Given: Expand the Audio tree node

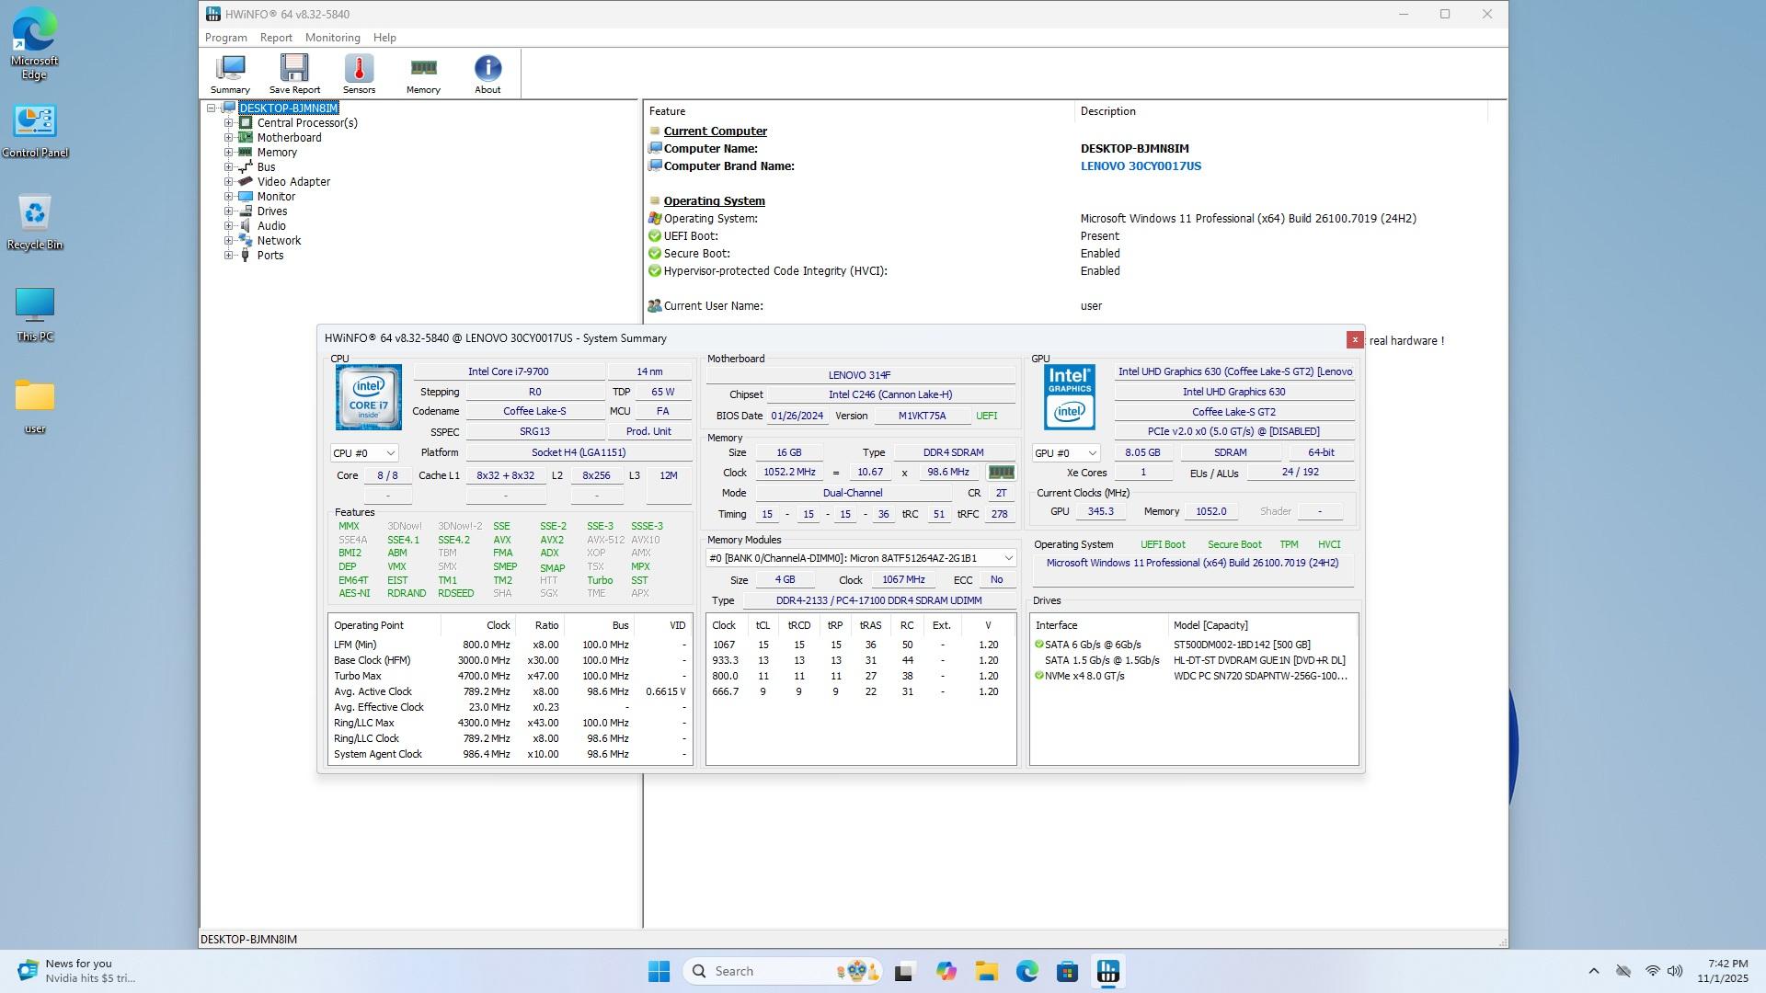Looking at the screenshot, I should [229, 226].
